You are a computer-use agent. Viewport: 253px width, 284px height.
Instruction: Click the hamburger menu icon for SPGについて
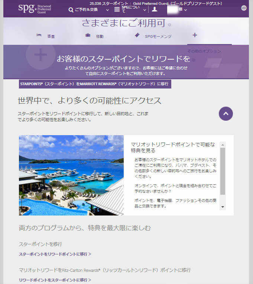117,10
